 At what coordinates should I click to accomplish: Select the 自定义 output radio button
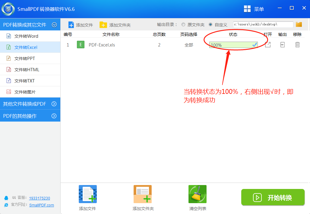click(210, 24)
